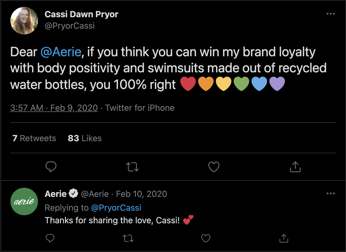Open more options on Aerie's reply
Image resolution: width=346 pixels, height=252 pixels.
click(331, 194)
